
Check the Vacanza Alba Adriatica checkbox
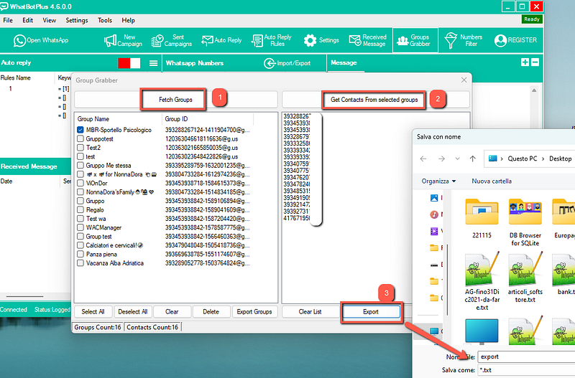tap(80, 263)
